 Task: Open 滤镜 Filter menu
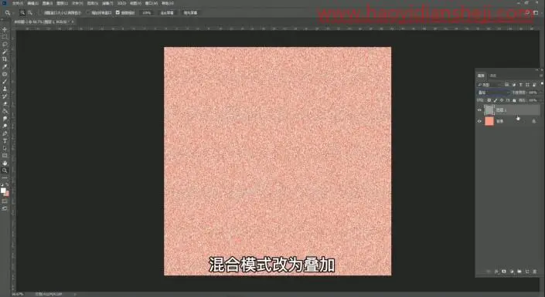coord(107,3)
